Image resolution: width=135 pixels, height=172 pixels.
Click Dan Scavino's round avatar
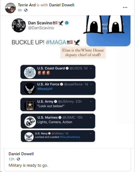coord(19,25)
